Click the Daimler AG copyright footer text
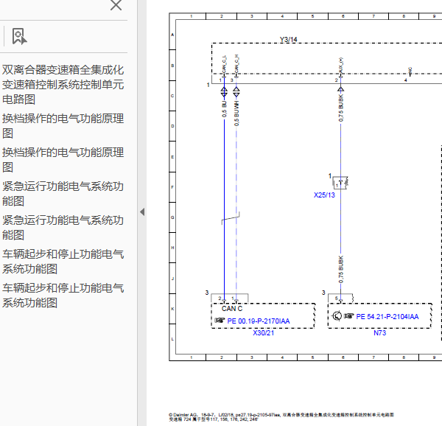Viewport: 442px width, 426px height. tap(281, 417)
